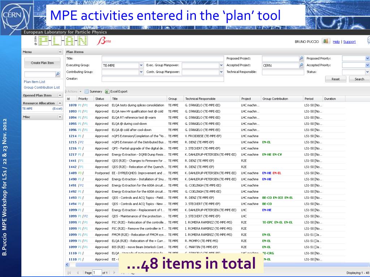The height and width of the screenshot is (277, 370).
Task: Click the user profile icon beside BRUNO PUCCIO
Action: (x=326, y=41)
